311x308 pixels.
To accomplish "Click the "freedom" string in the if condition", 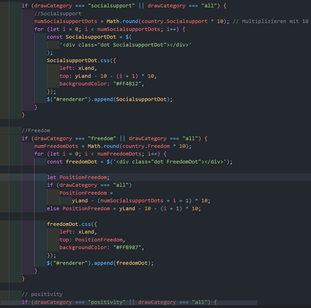I will click(102, 138).
